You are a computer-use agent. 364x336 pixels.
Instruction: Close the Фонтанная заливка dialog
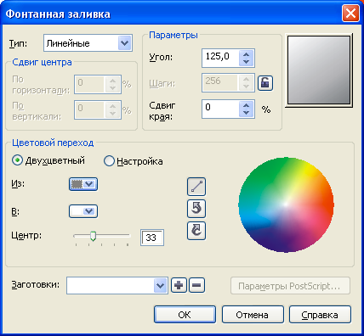pos(350,14)
